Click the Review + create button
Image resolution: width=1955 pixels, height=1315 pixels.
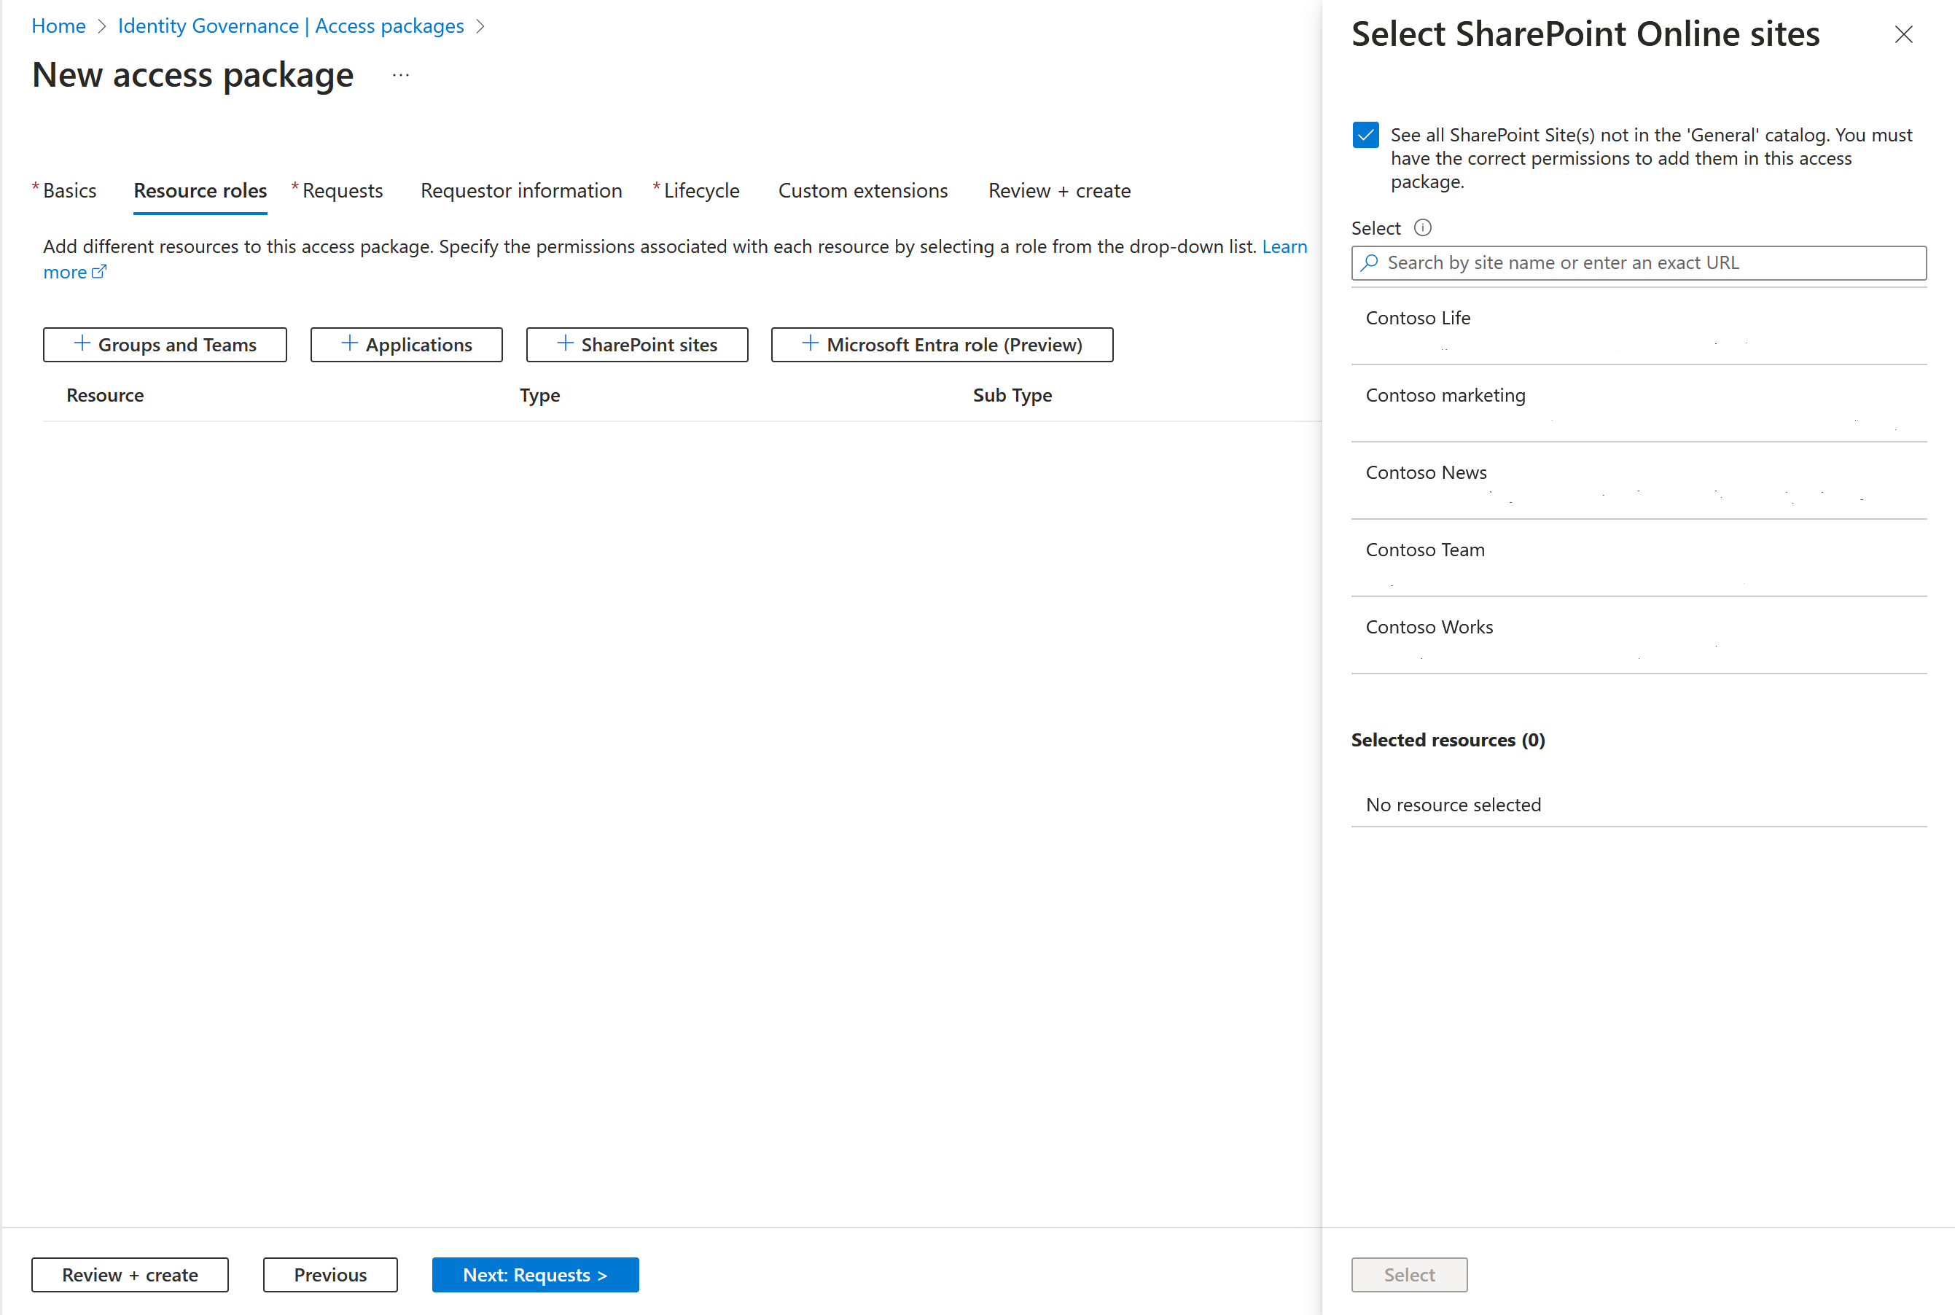(x=130, y=1274)
